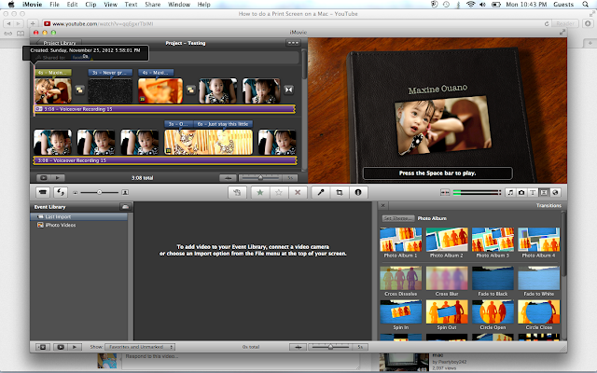Image resolution: width=597 pixels, height=373 pixels.
Task: Swap Events and Projects areas
Action: point(61,193)
